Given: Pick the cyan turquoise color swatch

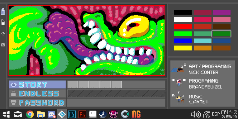Looking at the screenshot, I should tap(202, 41).
